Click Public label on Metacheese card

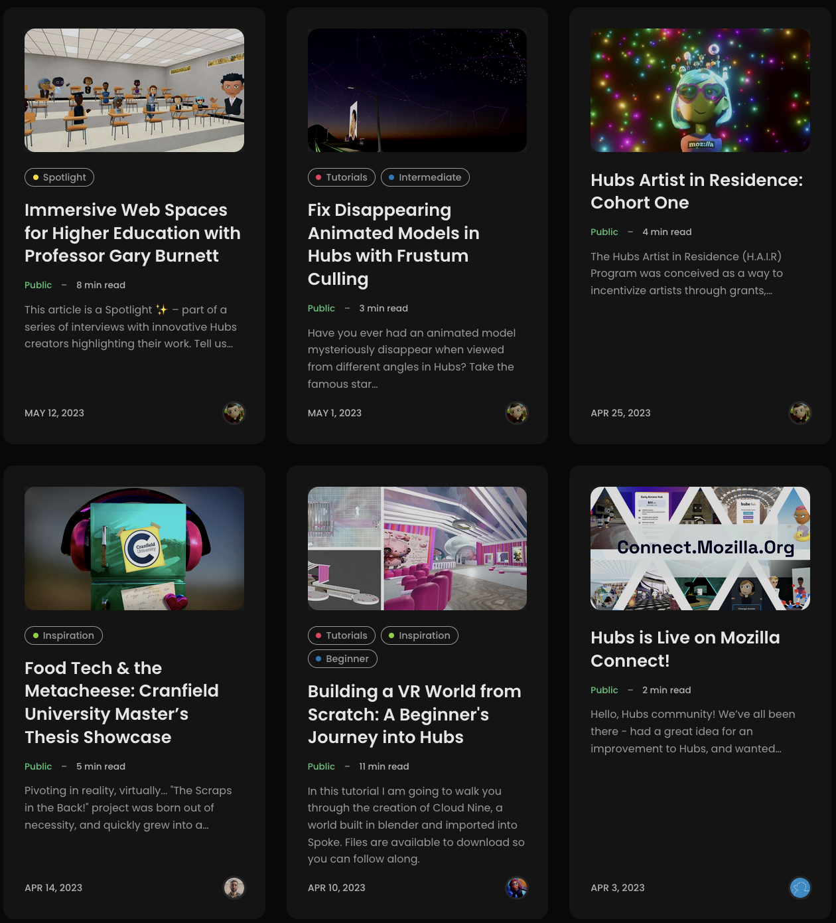point(38,766)
